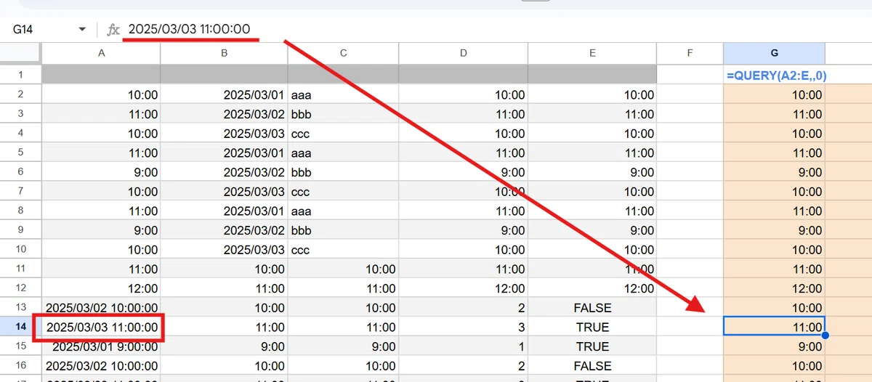Select row 11 header
Screen dimensions: 872x382
coord(20,269)
